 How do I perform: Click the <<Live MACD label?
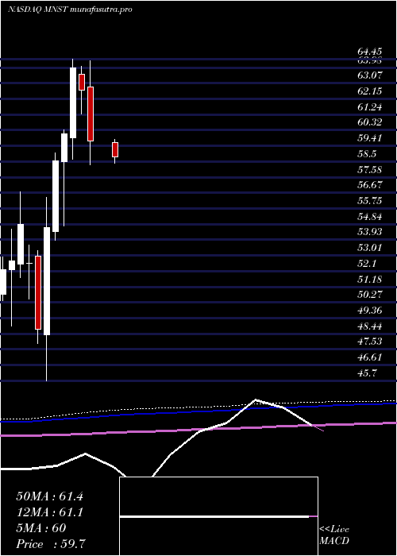click(x=334, y=535)
